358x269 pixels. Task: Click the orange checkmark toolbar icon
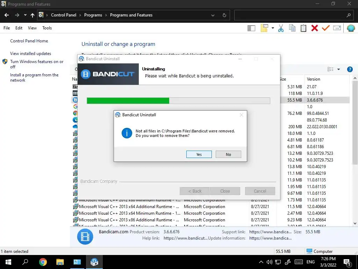[326, 28]
